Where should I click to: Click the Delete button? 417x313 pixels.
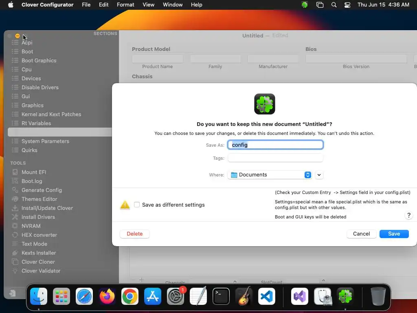tap(134, 234)
